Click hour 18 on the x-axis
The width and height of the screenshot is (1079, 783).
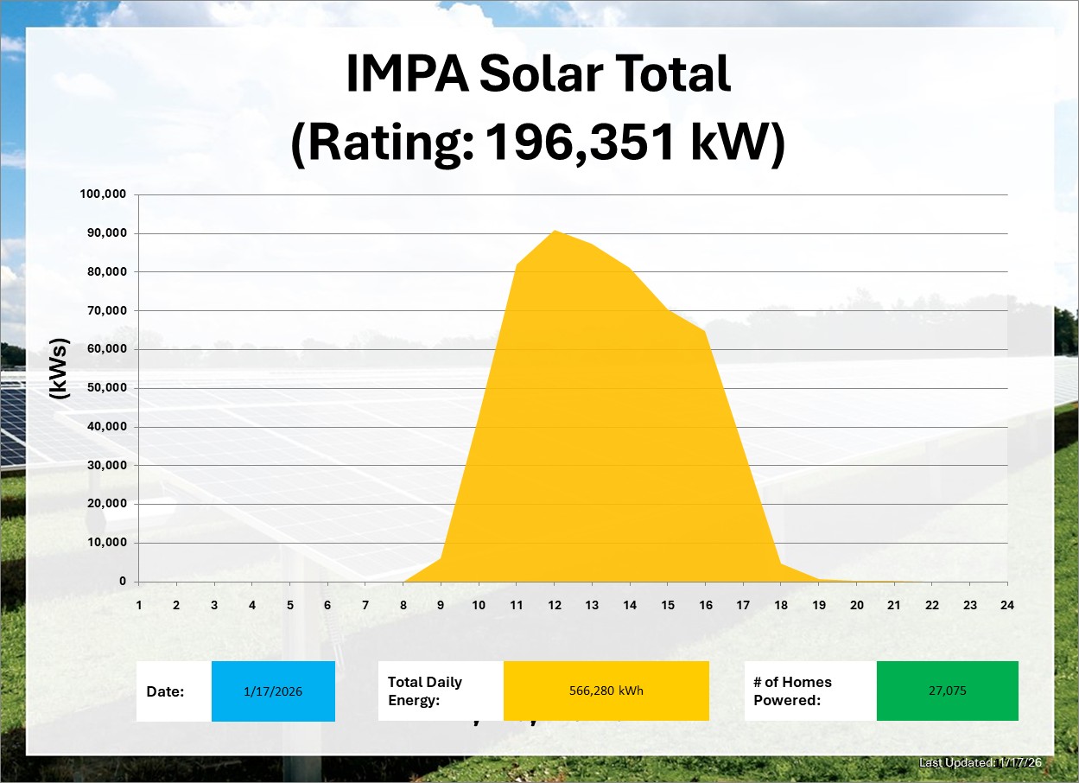coord(780,606)
